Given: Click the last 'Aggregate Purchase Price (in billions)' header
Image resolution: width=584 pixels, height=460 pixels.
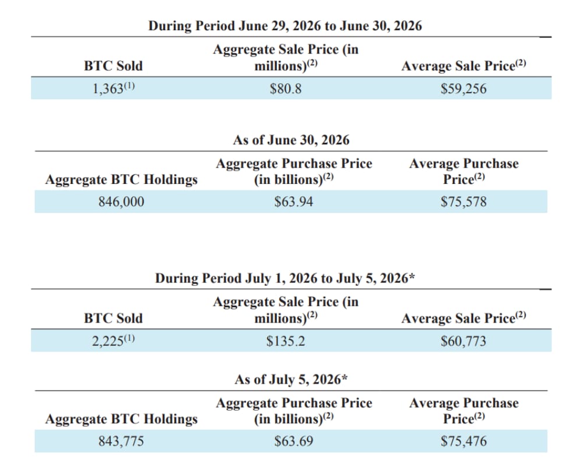Looking at the screenshot, I should [294, 411].
